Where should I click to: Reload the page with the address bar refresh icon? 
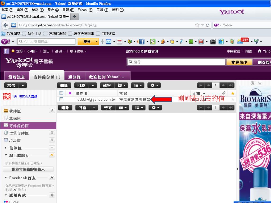pos(207,25)
